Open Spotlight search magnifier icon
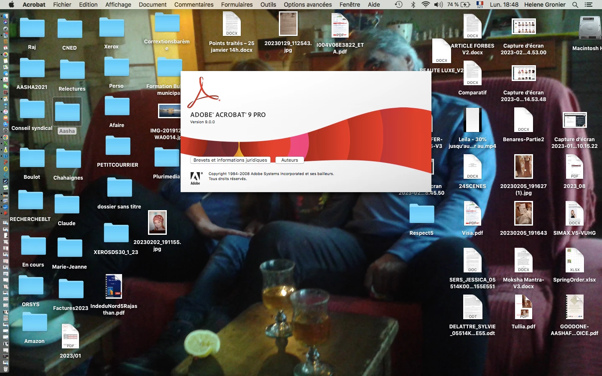 tap(575, 5)
